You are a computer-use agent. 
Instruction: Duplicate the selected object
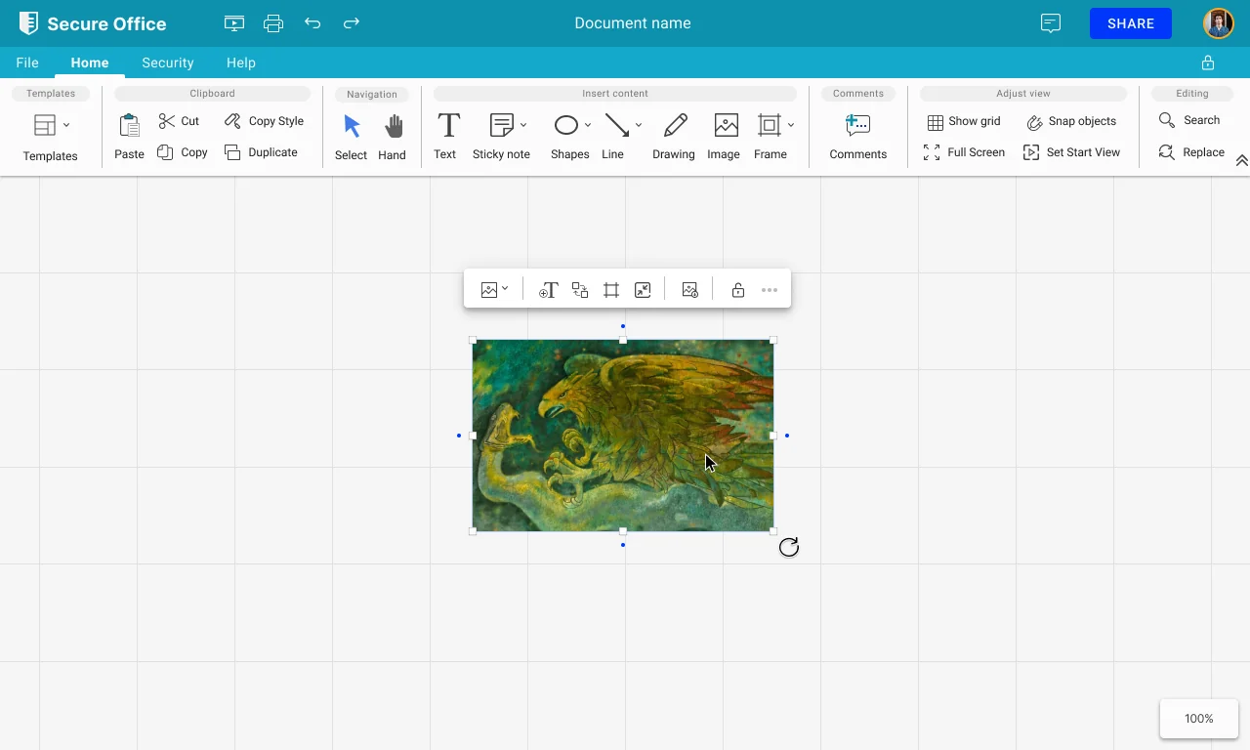pos(261,152)
